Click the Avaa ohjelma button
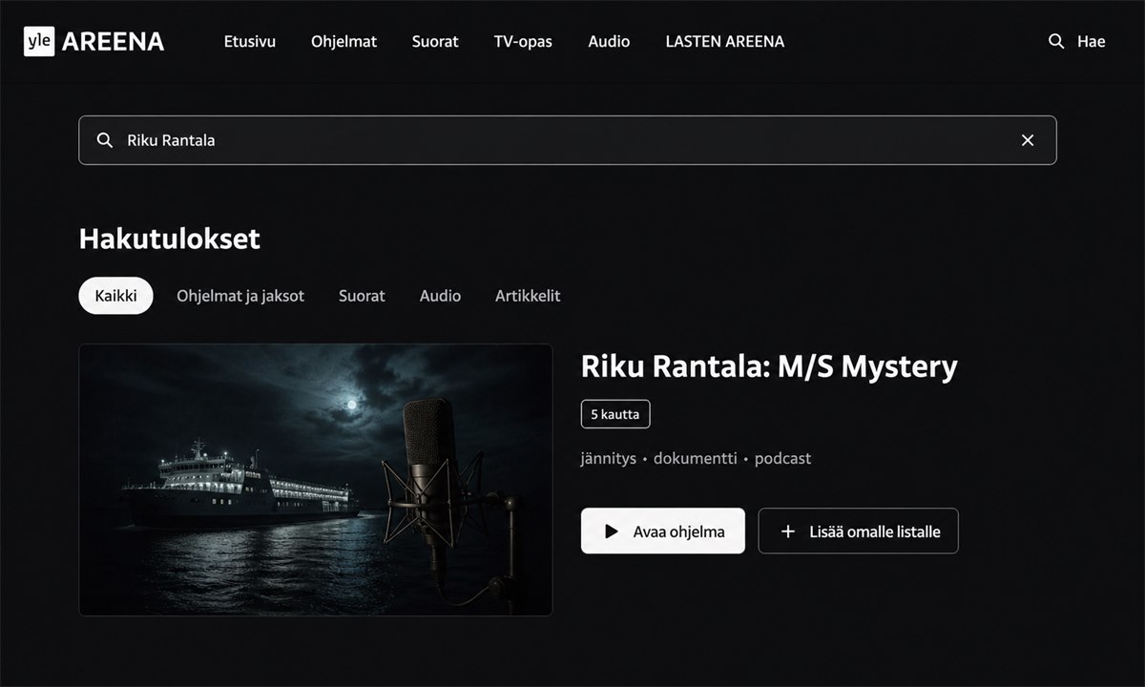 click(663, 531)
